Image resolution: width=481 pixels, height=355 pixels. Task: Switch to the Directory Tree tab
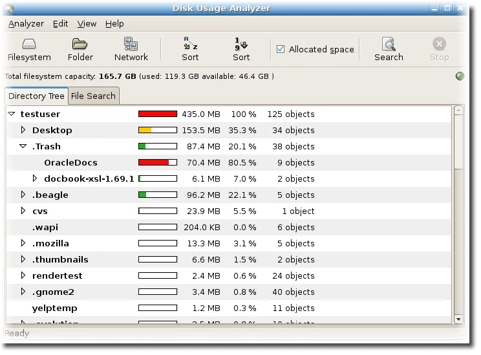tap(36, 96)
